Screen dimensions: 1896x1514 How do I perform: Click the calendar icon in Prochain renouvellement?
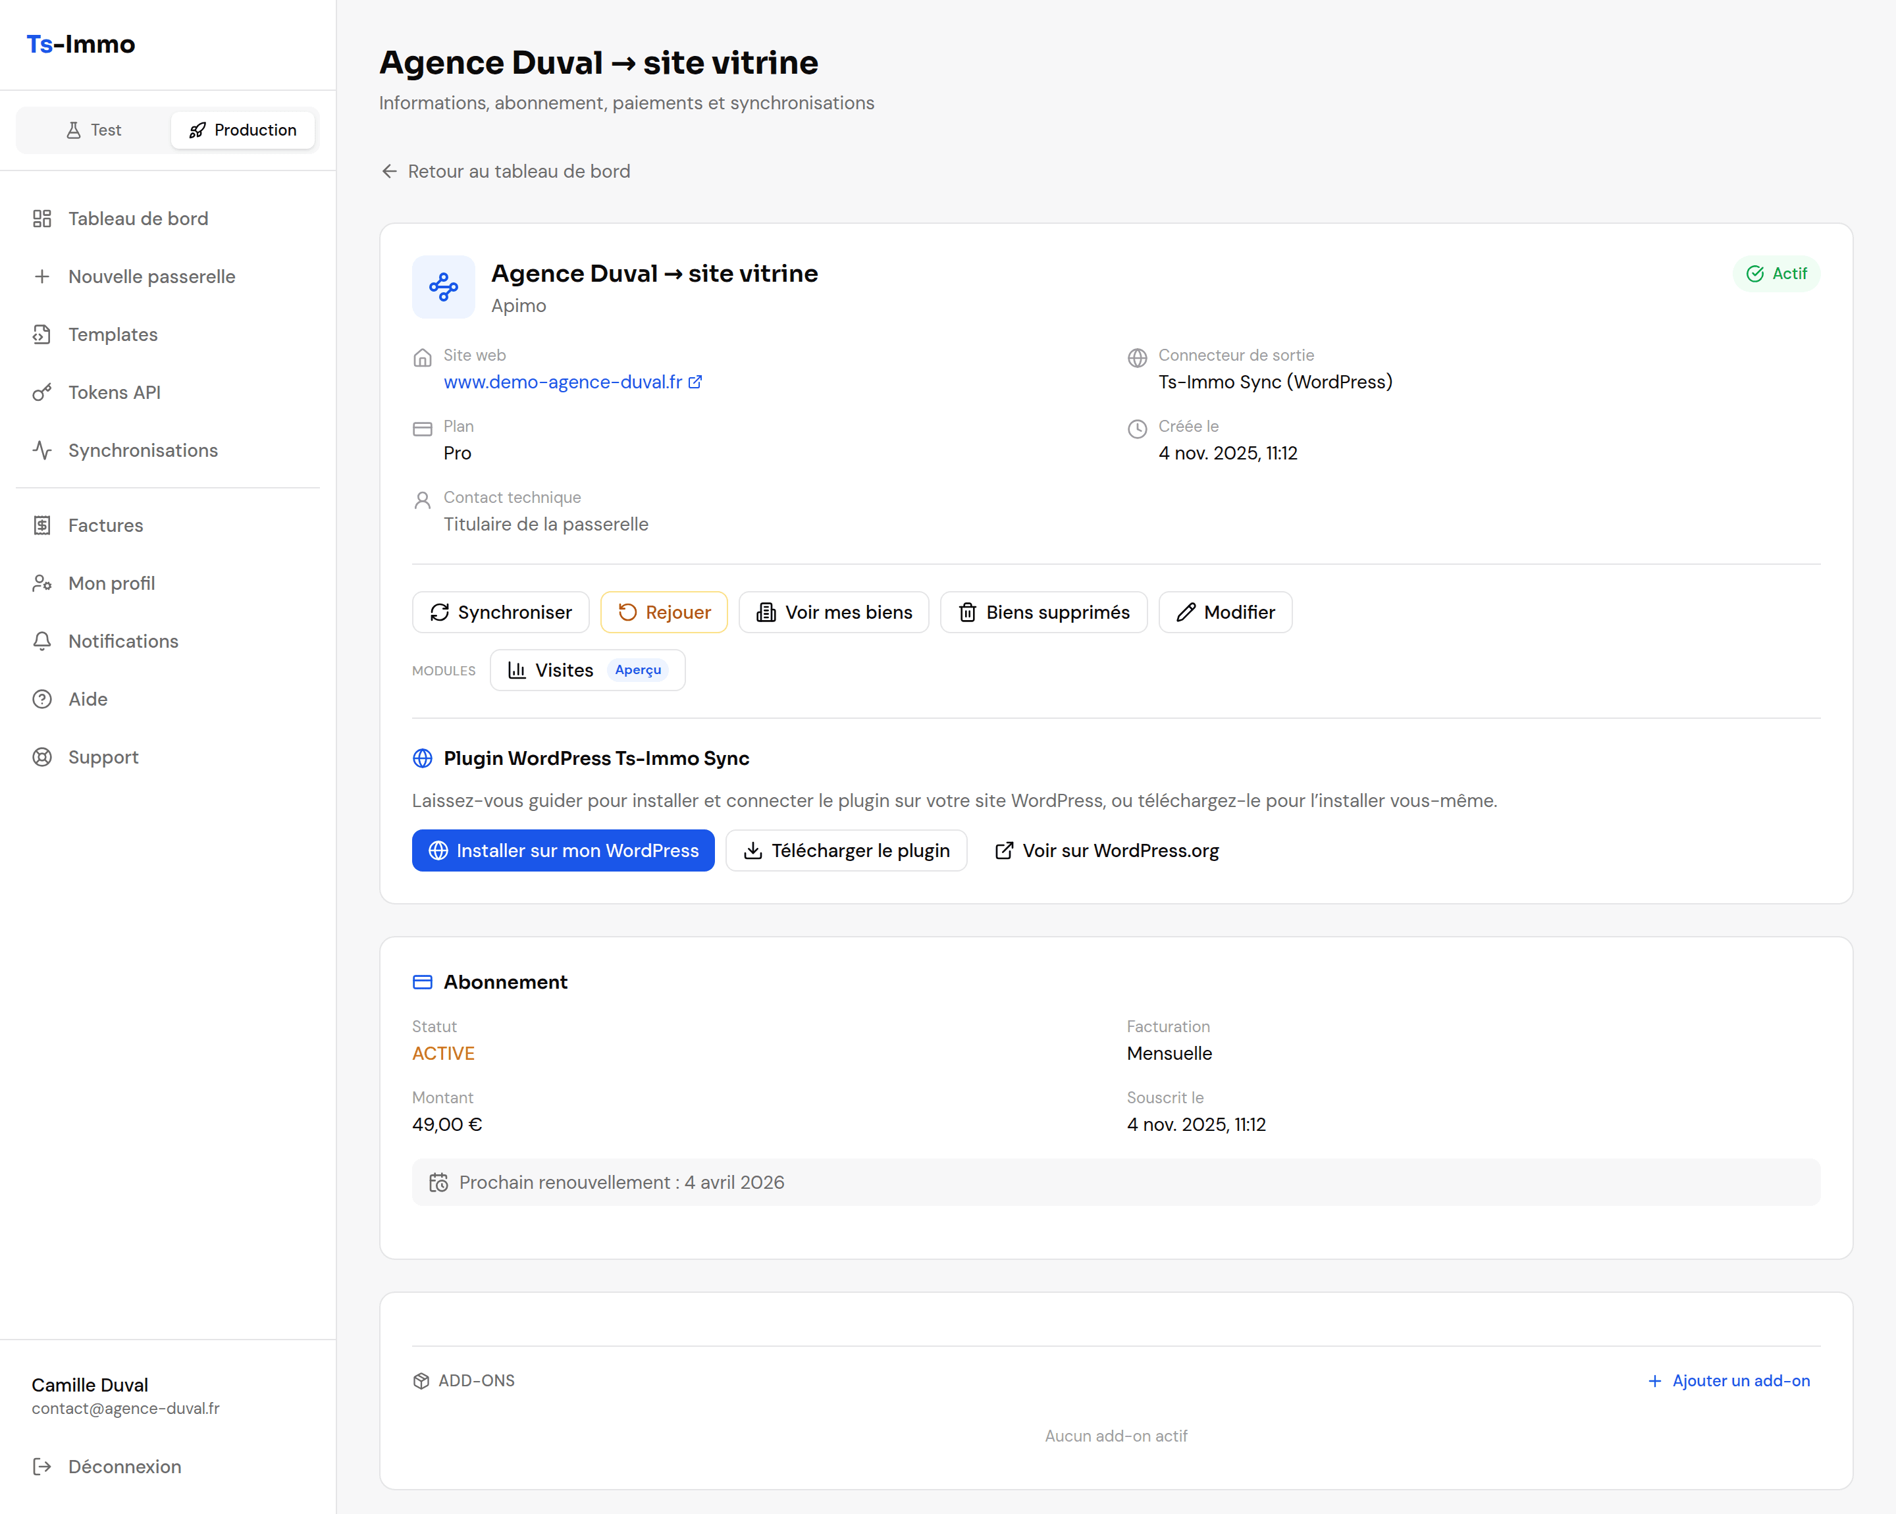(438, 1182)
